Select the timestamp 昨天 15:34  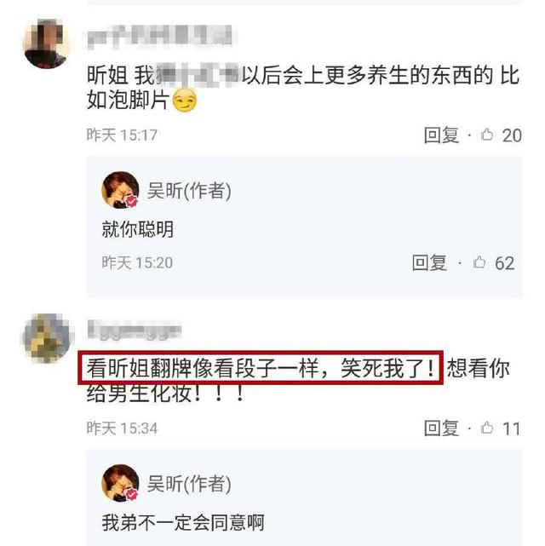point(122,428)
